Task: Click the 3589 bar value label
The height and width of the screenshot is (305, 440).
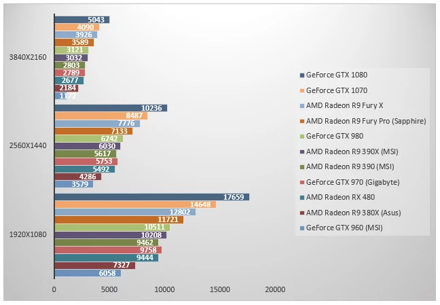Action: (x=80, y=43)
